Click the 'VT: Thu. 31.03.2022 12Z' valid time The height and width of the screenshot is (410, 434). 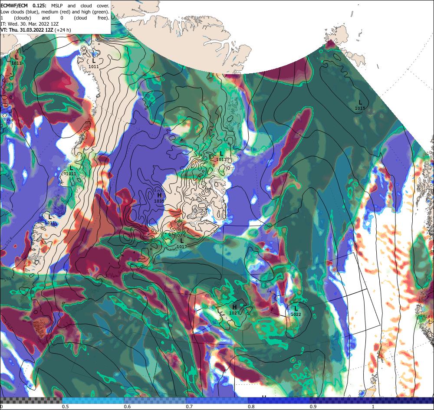click(x=26, y=30)
